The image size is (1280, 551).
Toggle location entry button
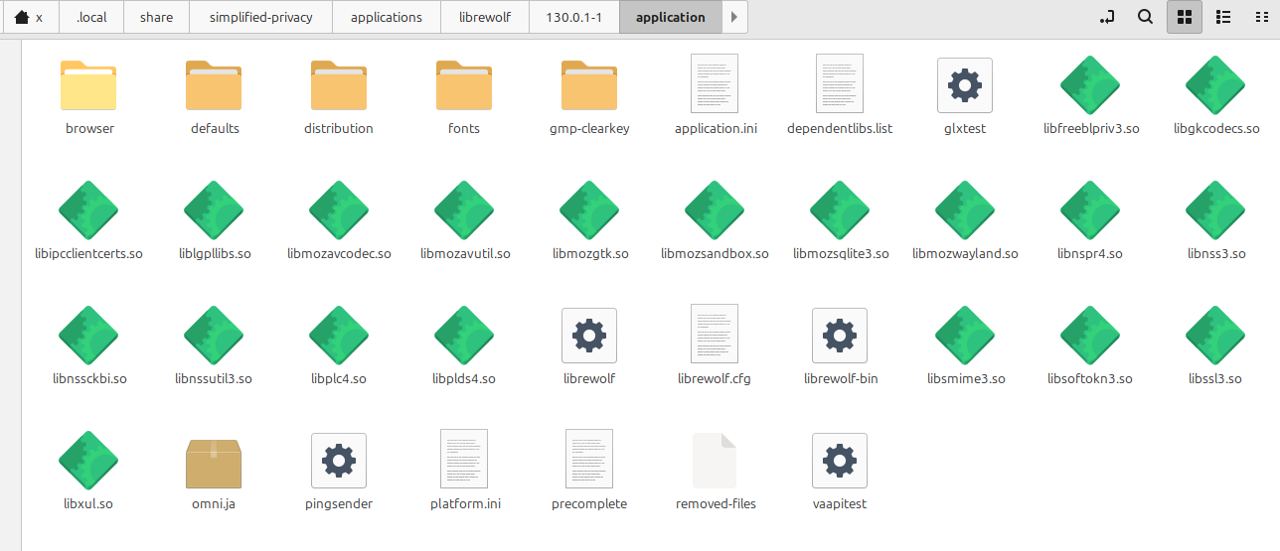point(1107,17)
